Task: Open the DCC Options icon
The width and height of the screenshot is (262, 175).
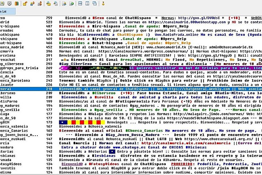Action: tap(40, 3)
